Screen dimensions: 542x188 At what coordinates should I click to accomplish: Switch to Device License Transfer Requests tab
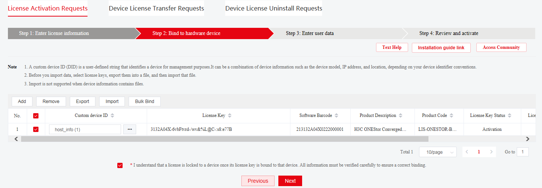pyautogui.click(x=156, y=8)
